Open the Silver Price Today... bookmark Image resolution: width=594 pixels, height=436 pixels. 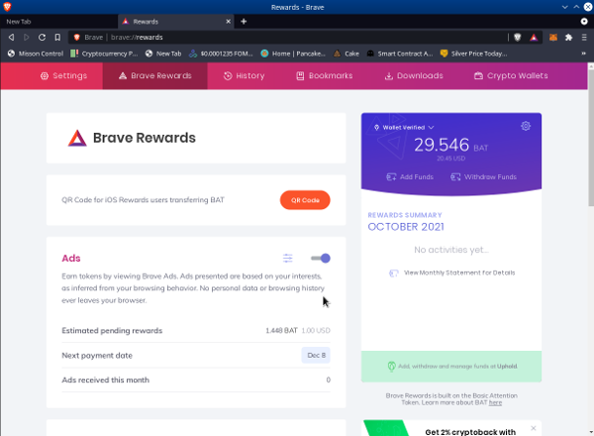point(473,54)
